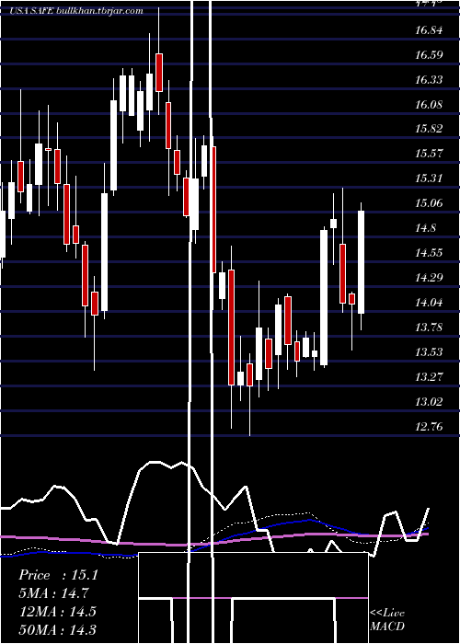Select the 16.59 price axis label

429,55
